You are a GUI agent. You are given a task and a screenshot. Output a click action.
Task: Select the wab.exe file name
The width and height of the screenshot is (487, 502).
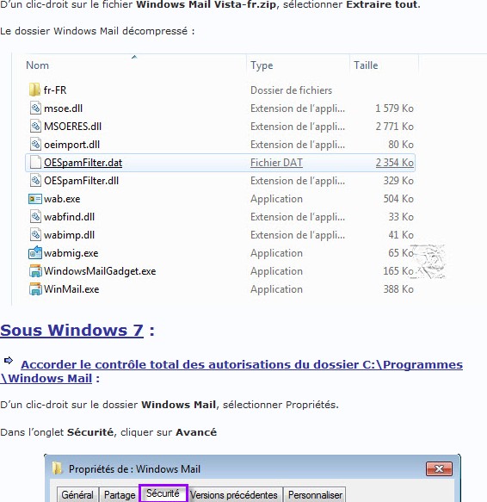point(62,199)
